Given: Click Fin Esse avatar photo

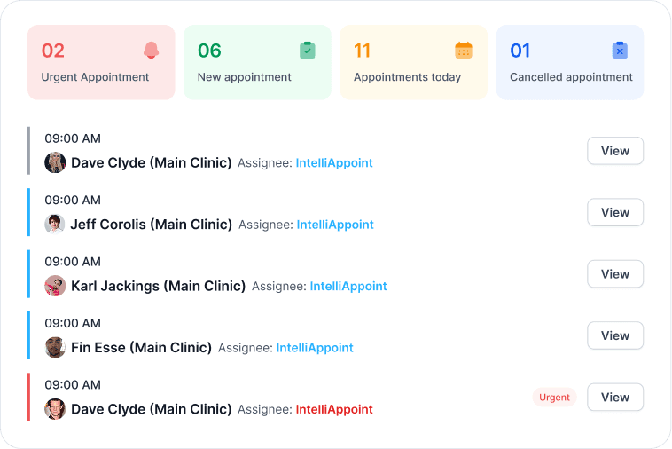Looking at the screenshot, I should pyautogui.click(x=55, y=347).
